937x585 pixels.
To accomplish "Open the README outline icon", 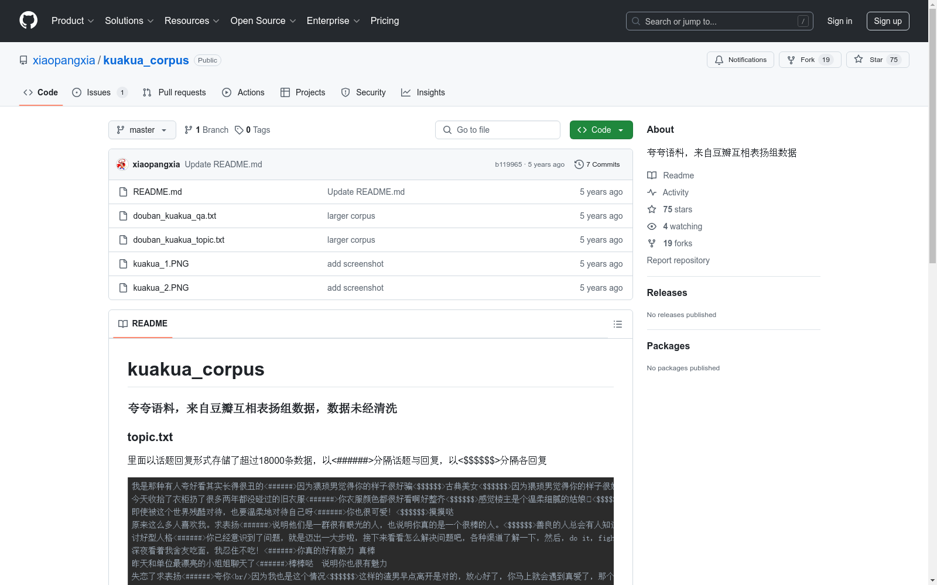I will (617, 324).
